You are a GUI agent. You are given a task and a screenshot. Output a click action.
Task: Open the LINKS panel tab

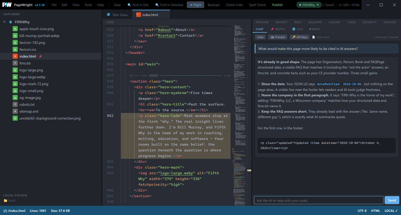(x=352, y=22)
